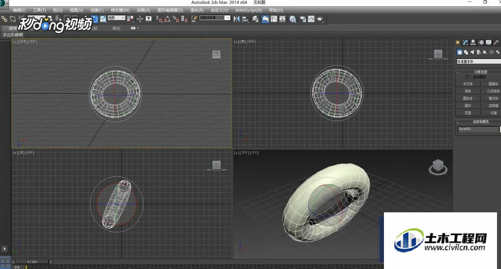This screenshot has width=501, height=269.
Task: Toggle Keyboard Shortcut Override
Action: [x=148, y=19]
